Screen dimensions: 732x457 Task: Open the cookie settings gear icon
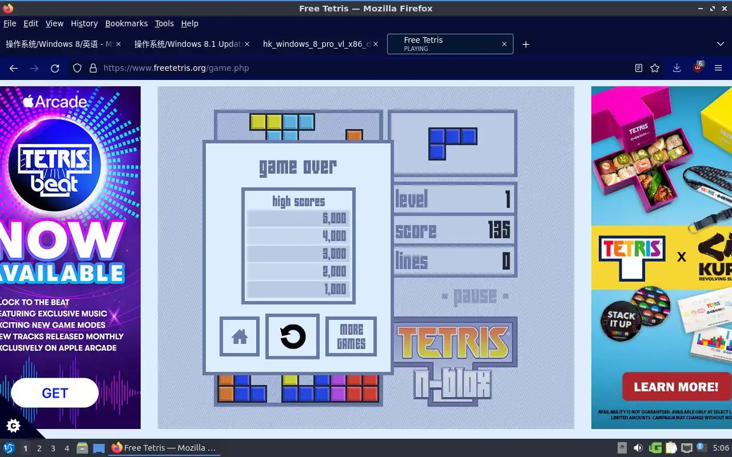pos(13,425)
